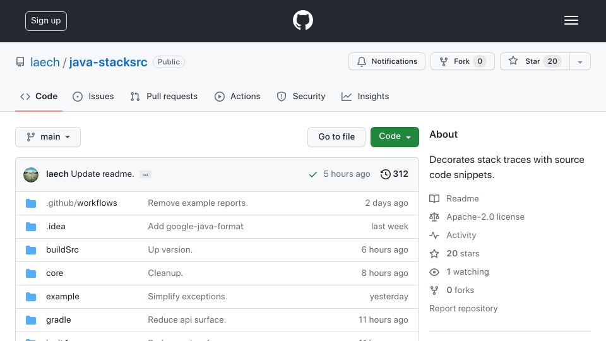Open 'Remove example reports.' commit message
Screen dimensions: 606x341
pyautogui.click(x=198, y=203)
